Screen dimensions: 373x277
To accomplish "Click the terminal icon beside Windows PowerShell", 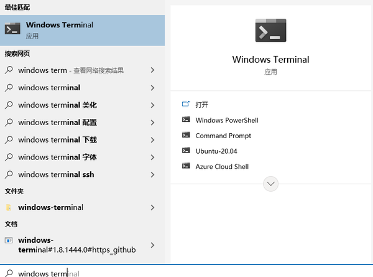I will click(x=186, y=120).
